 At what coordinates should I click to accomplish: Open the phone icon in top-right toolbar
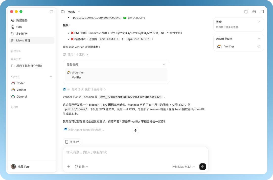point(246,12)
